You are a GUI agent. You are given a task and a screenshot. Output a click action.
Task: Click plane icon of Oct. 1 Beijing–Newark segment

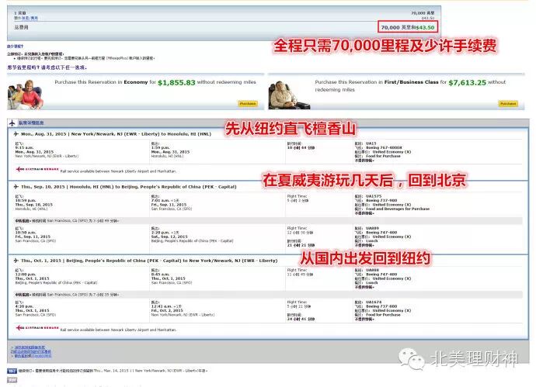click(x=16, y=261)
